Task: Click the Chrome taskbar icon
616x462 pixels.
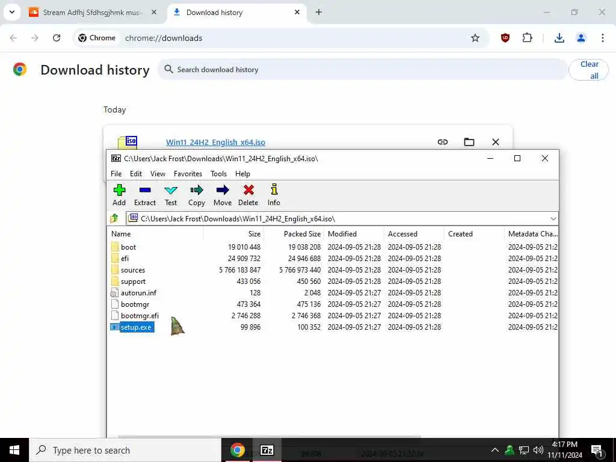Action: pos(237,450)
